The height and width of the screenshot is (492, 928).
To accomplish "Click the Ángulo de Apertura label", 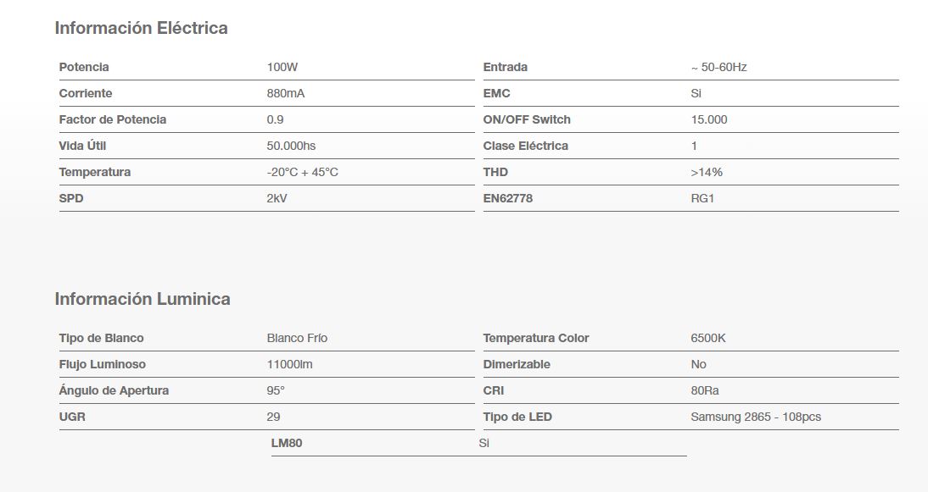I will 114,390.
